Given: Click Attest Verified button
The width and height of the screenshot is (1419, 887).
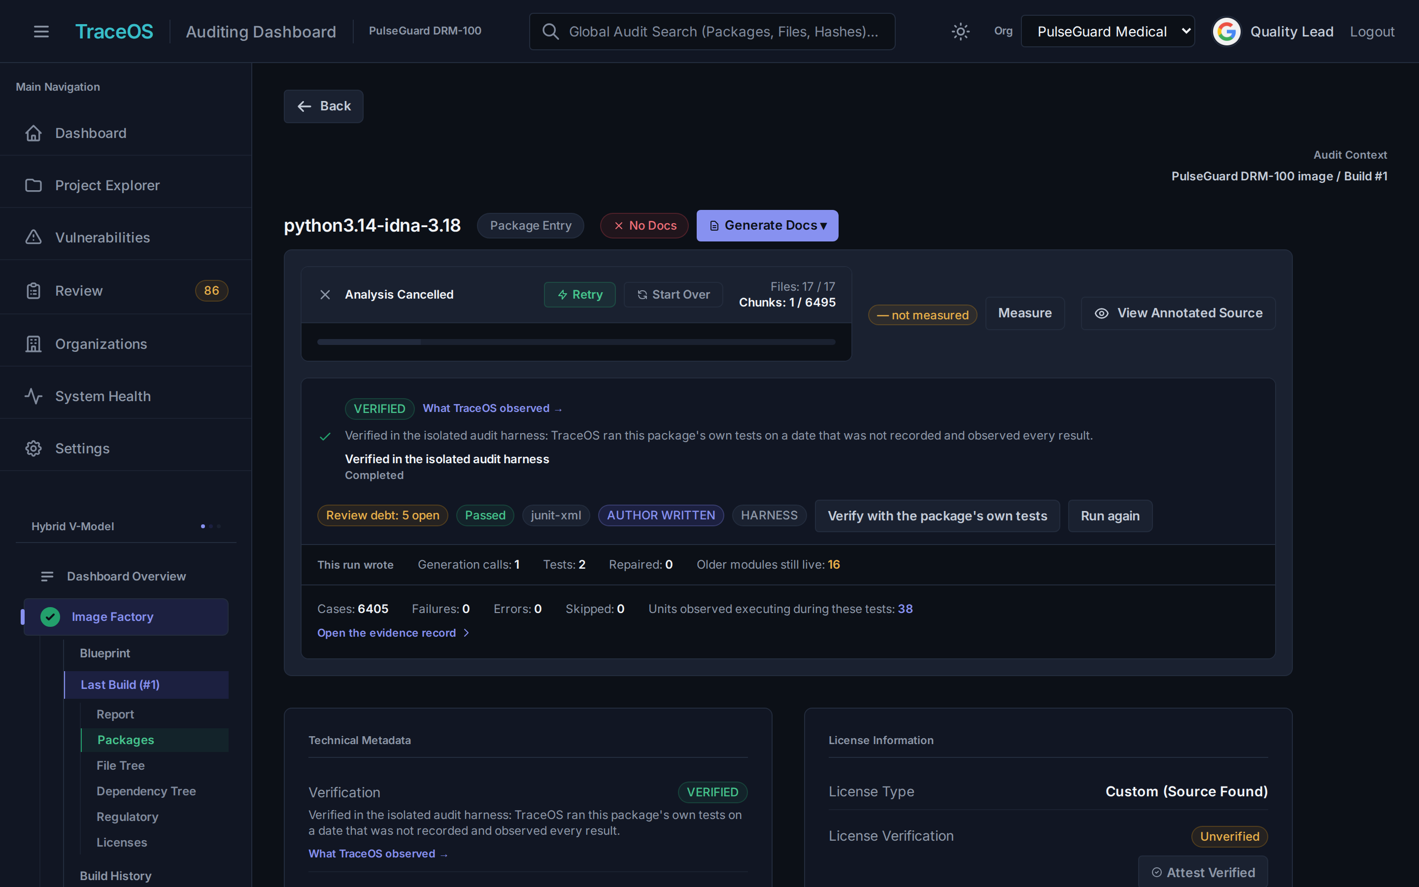Looking at the screenshot, I should (1203, 872).
